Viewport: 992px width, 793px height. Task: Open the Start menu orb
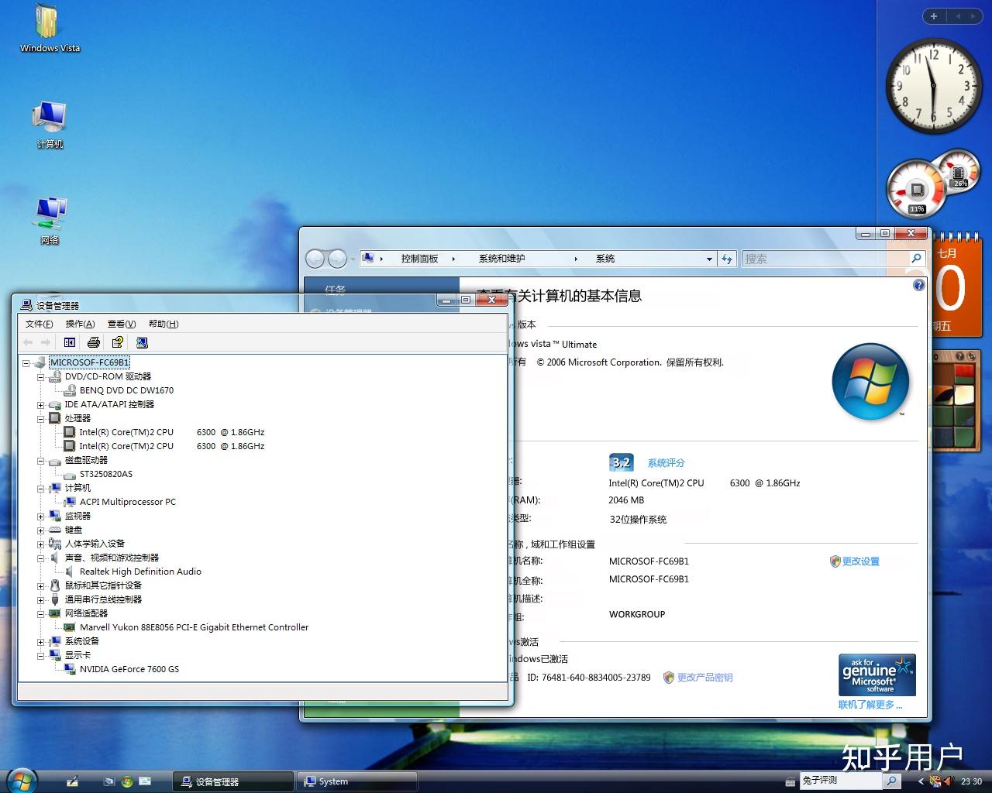20,781
